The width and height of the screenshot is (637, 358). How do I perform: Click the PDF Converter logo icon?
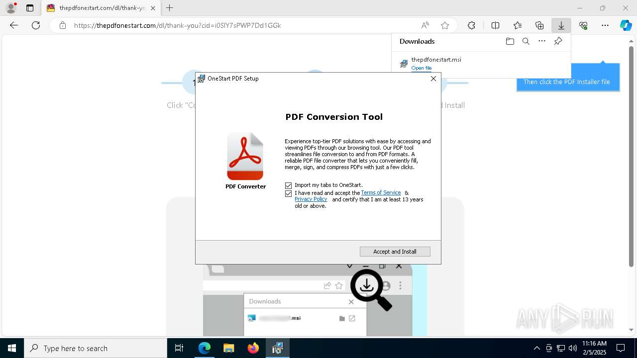click(245, 157)
